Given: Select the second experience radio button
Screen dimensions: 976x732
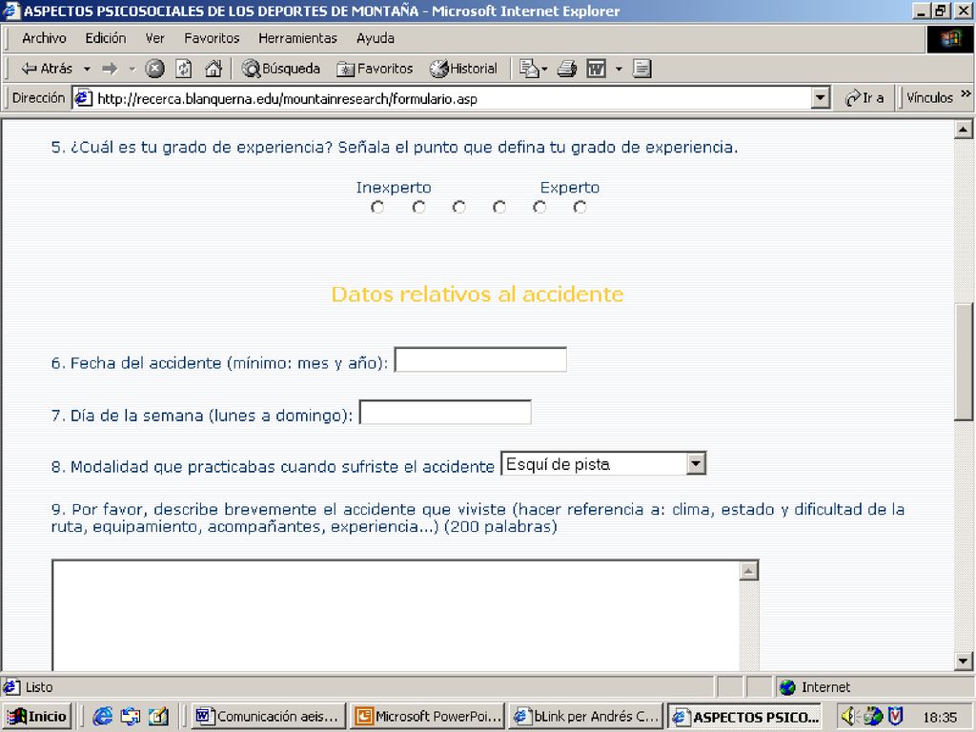Looking at the screenshot, I should (x=419, y=207).
